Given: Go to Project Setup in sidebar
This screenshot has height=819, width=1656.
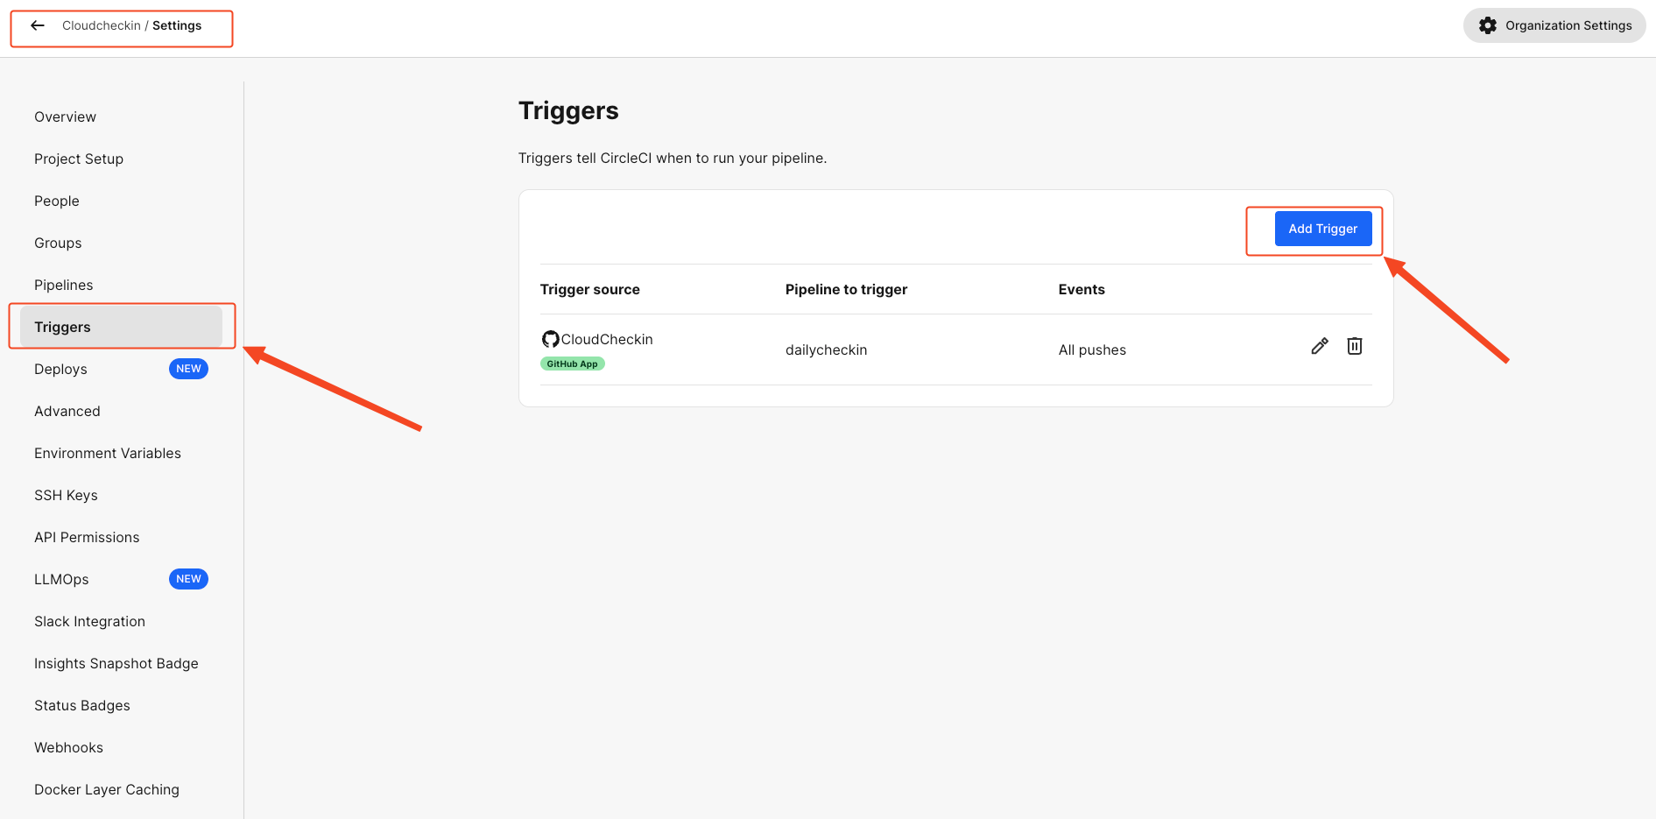Looking at the screenshot, I should (79, 159).
